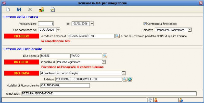Open the Con decorrenza dal date dropdown
Image resolution: width=204 pixels, height=103 pixels.
coord(58,30)
